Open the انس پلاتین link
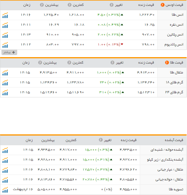The width and height of the screenshot is (187, 195). 175,35
